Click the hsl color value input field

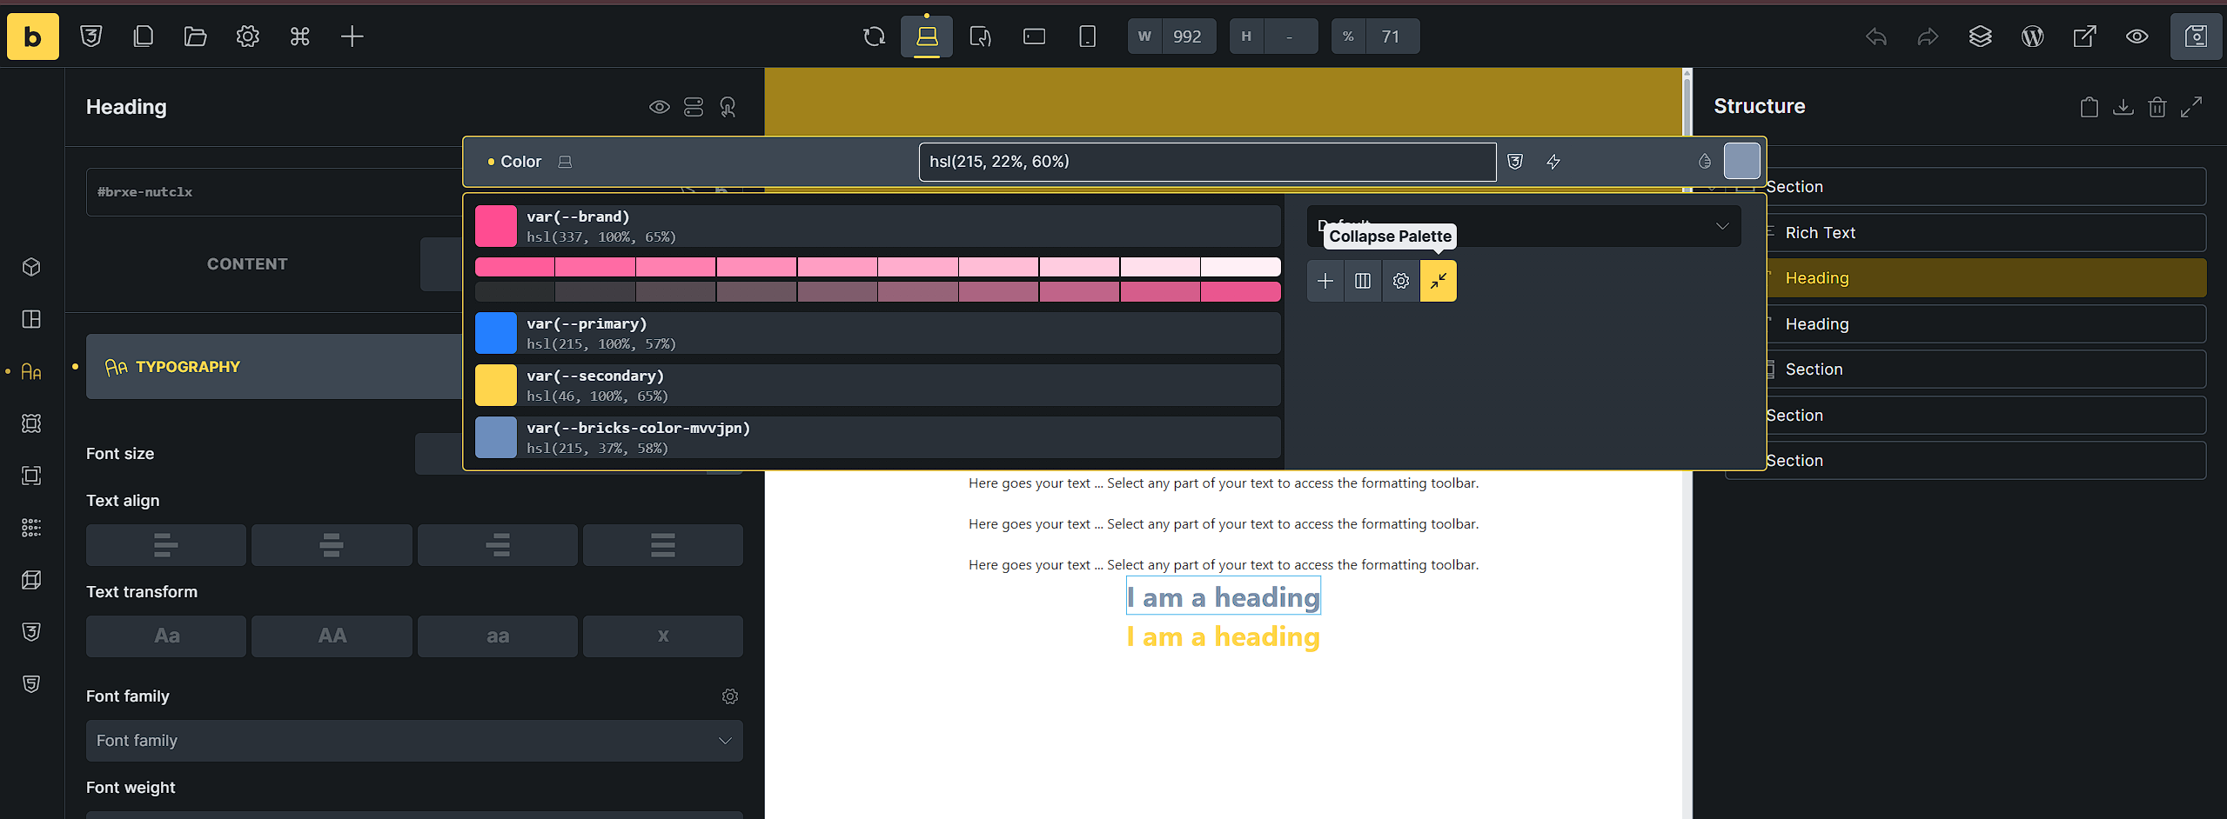(1206, 162)
